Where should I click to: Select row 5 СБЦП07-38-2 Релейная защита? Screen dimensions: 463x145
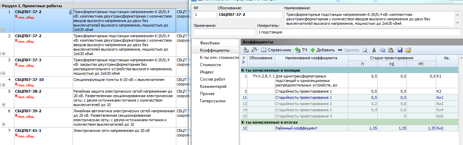click(x=94, y=98)
